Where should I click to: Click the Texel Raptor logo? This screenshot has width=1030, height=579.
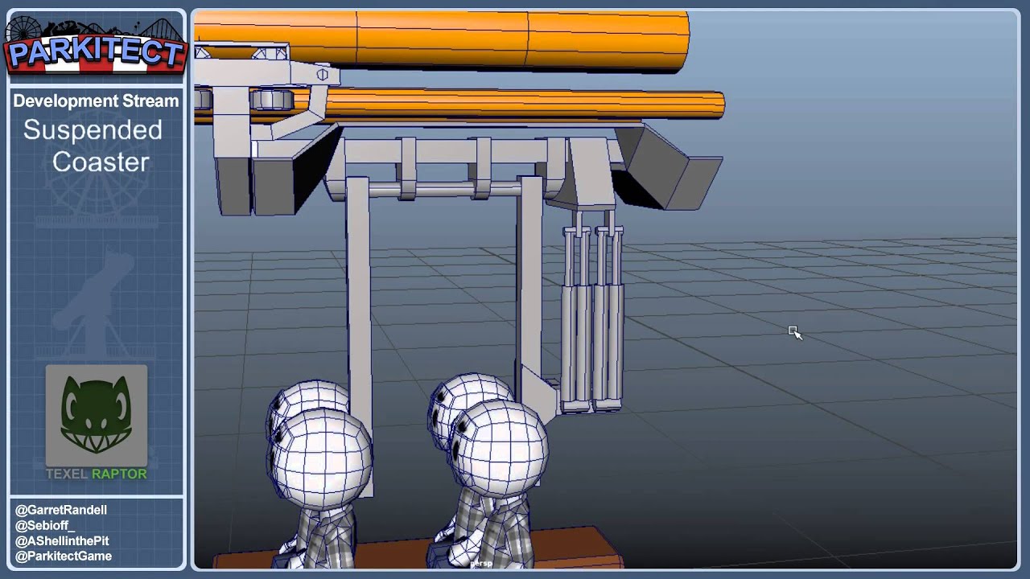(x=97, y=415)
